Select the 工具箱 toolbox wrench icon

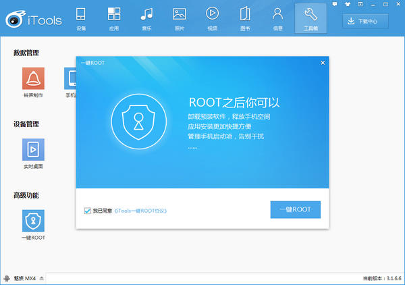[310, 18]
